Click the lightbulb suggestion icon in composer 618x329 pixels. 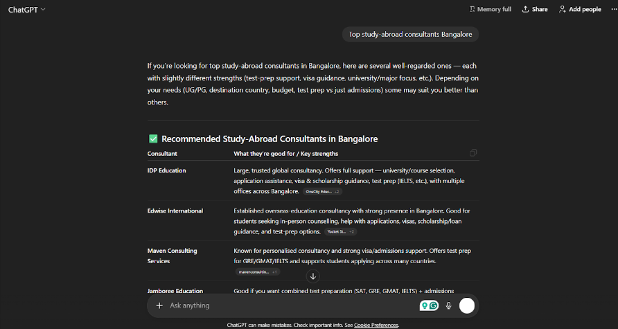click(x=425, y=305)
